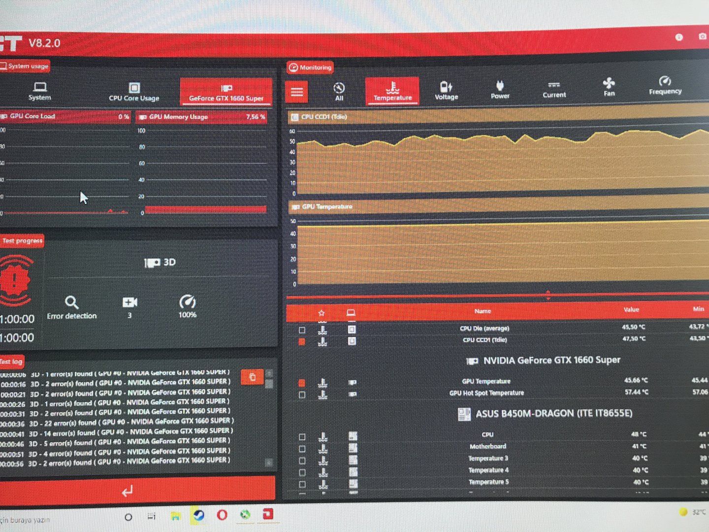Check the Temperature 5 checkbox
The height and width of the screenshot is (532, 709).
pyautogui.click(x=302, y=484)
